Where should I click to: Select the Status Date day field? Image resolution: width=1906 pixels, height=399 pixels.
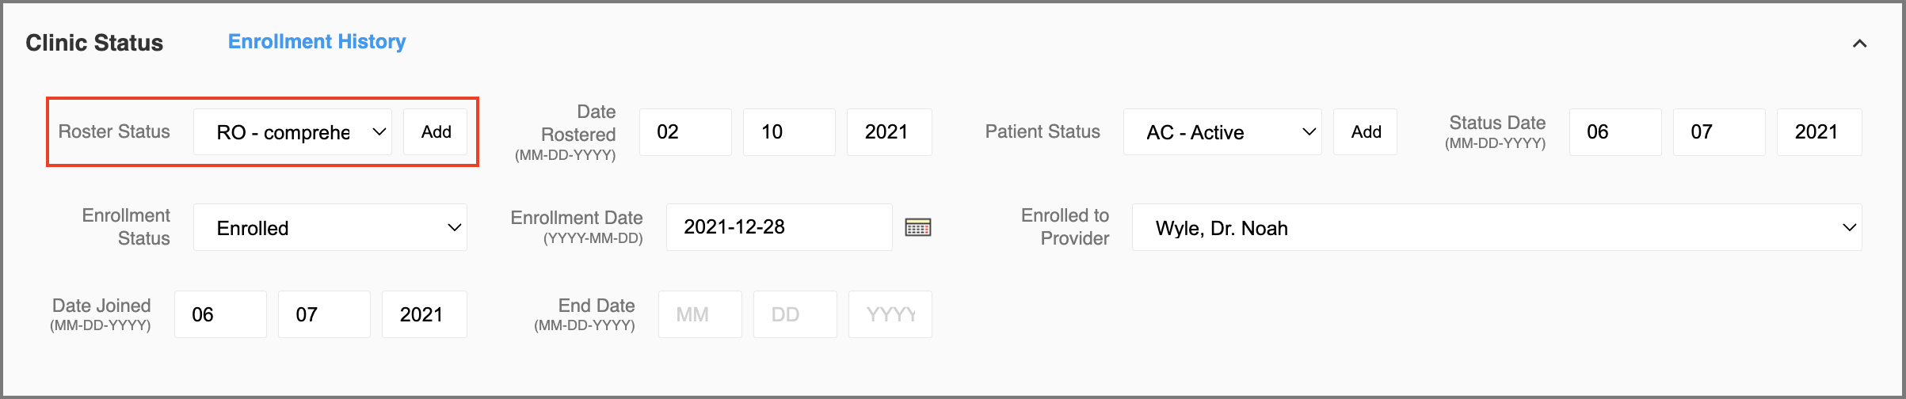pos(1720,132)
